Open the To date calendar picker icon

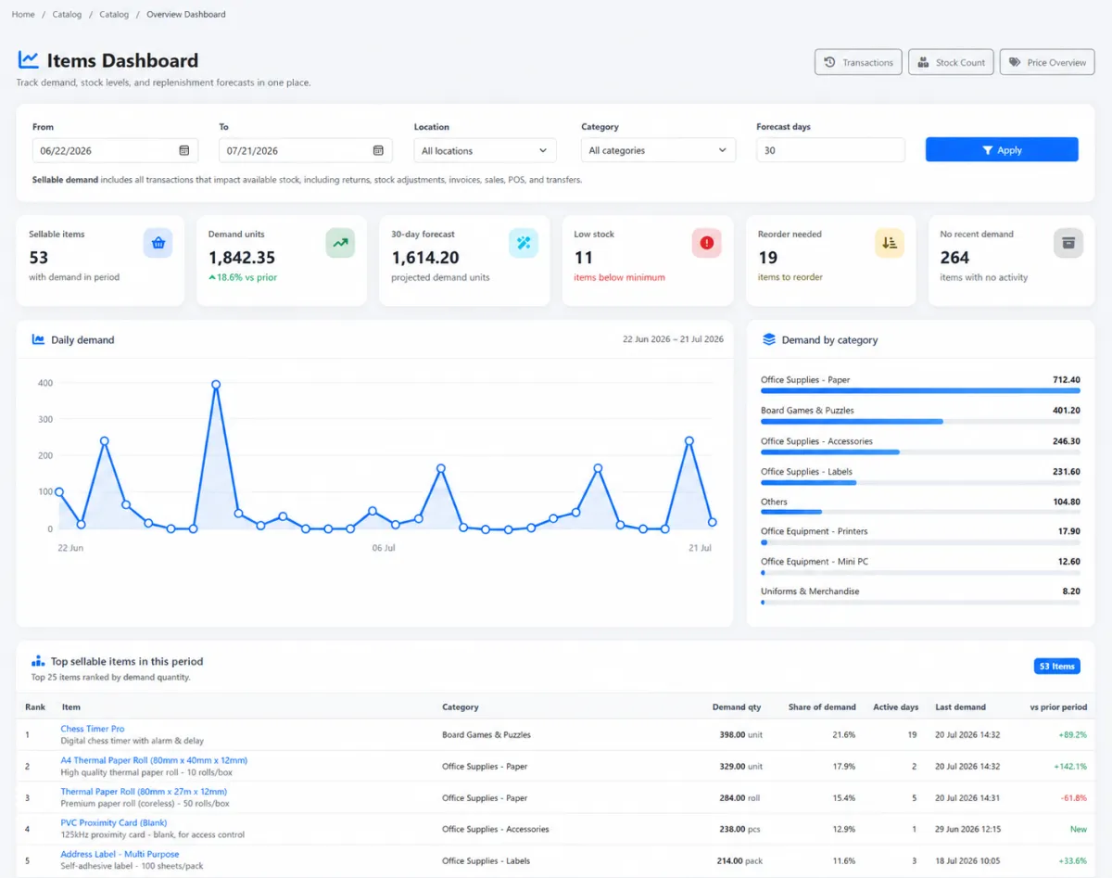(x=378, y=150)
